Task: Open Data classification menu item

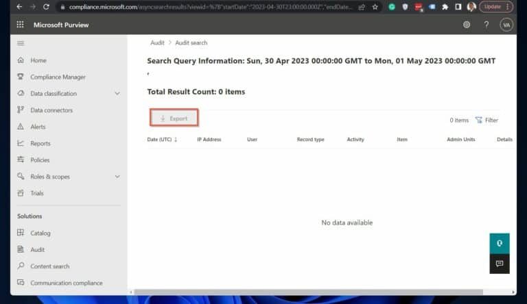Action: click(x=54, y=94)
